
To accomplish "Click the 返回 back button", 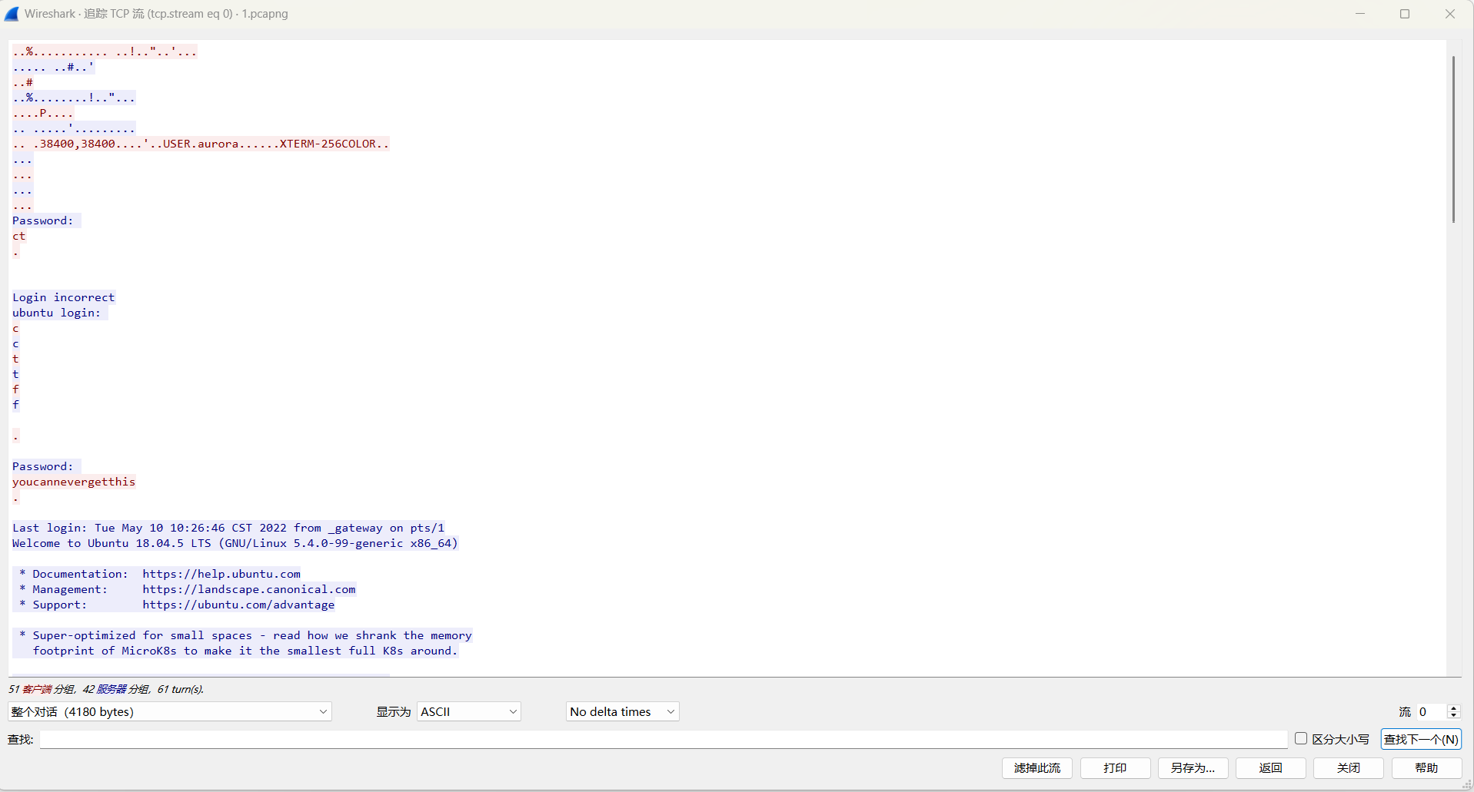I will [x=1271, y=768].
